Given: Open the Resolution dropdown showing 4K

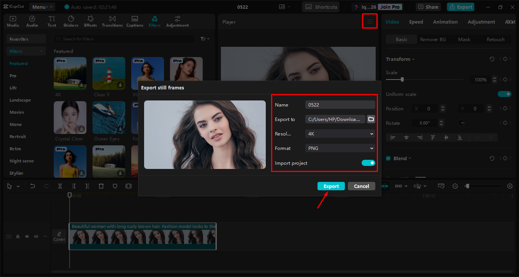Looking at the screenshot, I should pos(340,134).
